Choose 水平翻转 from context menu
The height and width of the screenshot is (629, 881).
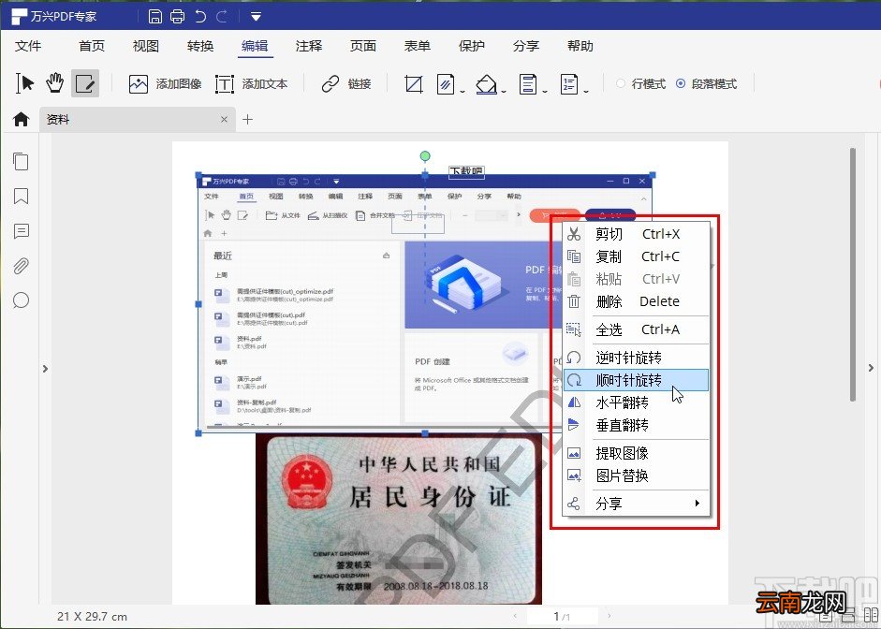pyautogui.click(x=636, y=402)
